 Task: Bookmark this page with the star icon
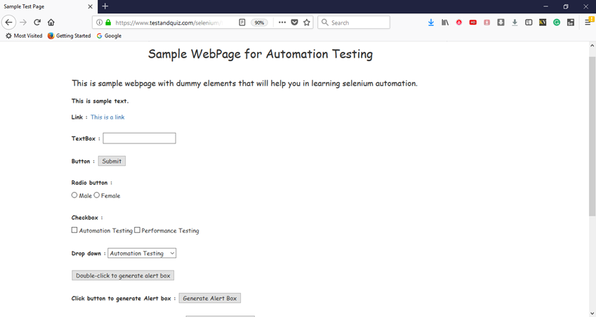click(x=307, y=22)
